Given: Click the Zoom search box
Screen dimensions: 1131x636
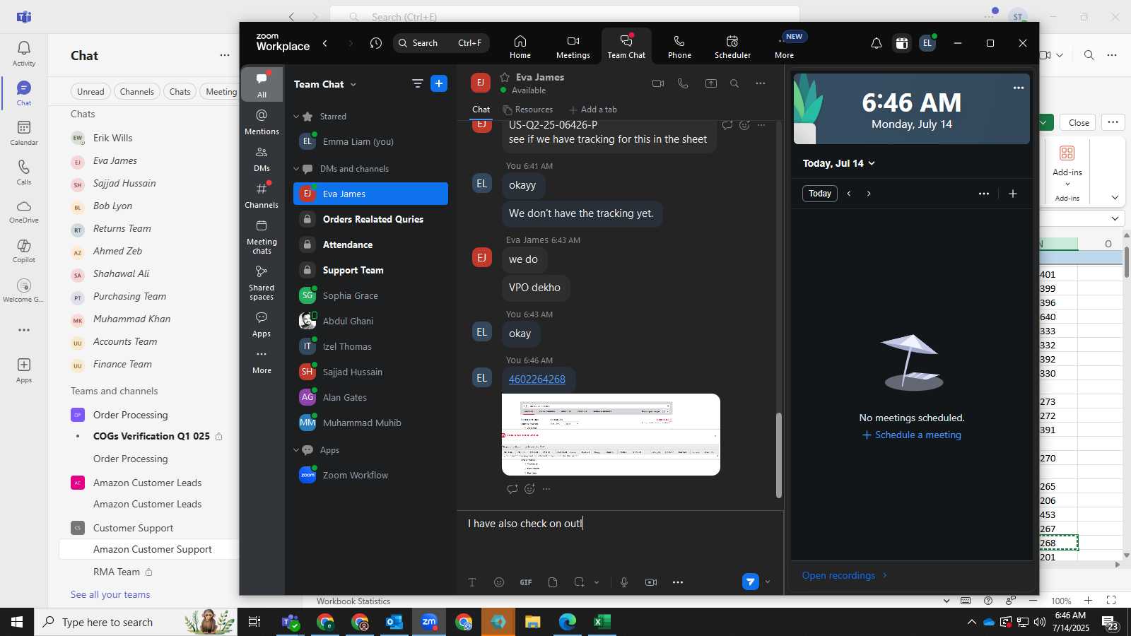Looking at the screenshot, I should (x=441, y=43).
